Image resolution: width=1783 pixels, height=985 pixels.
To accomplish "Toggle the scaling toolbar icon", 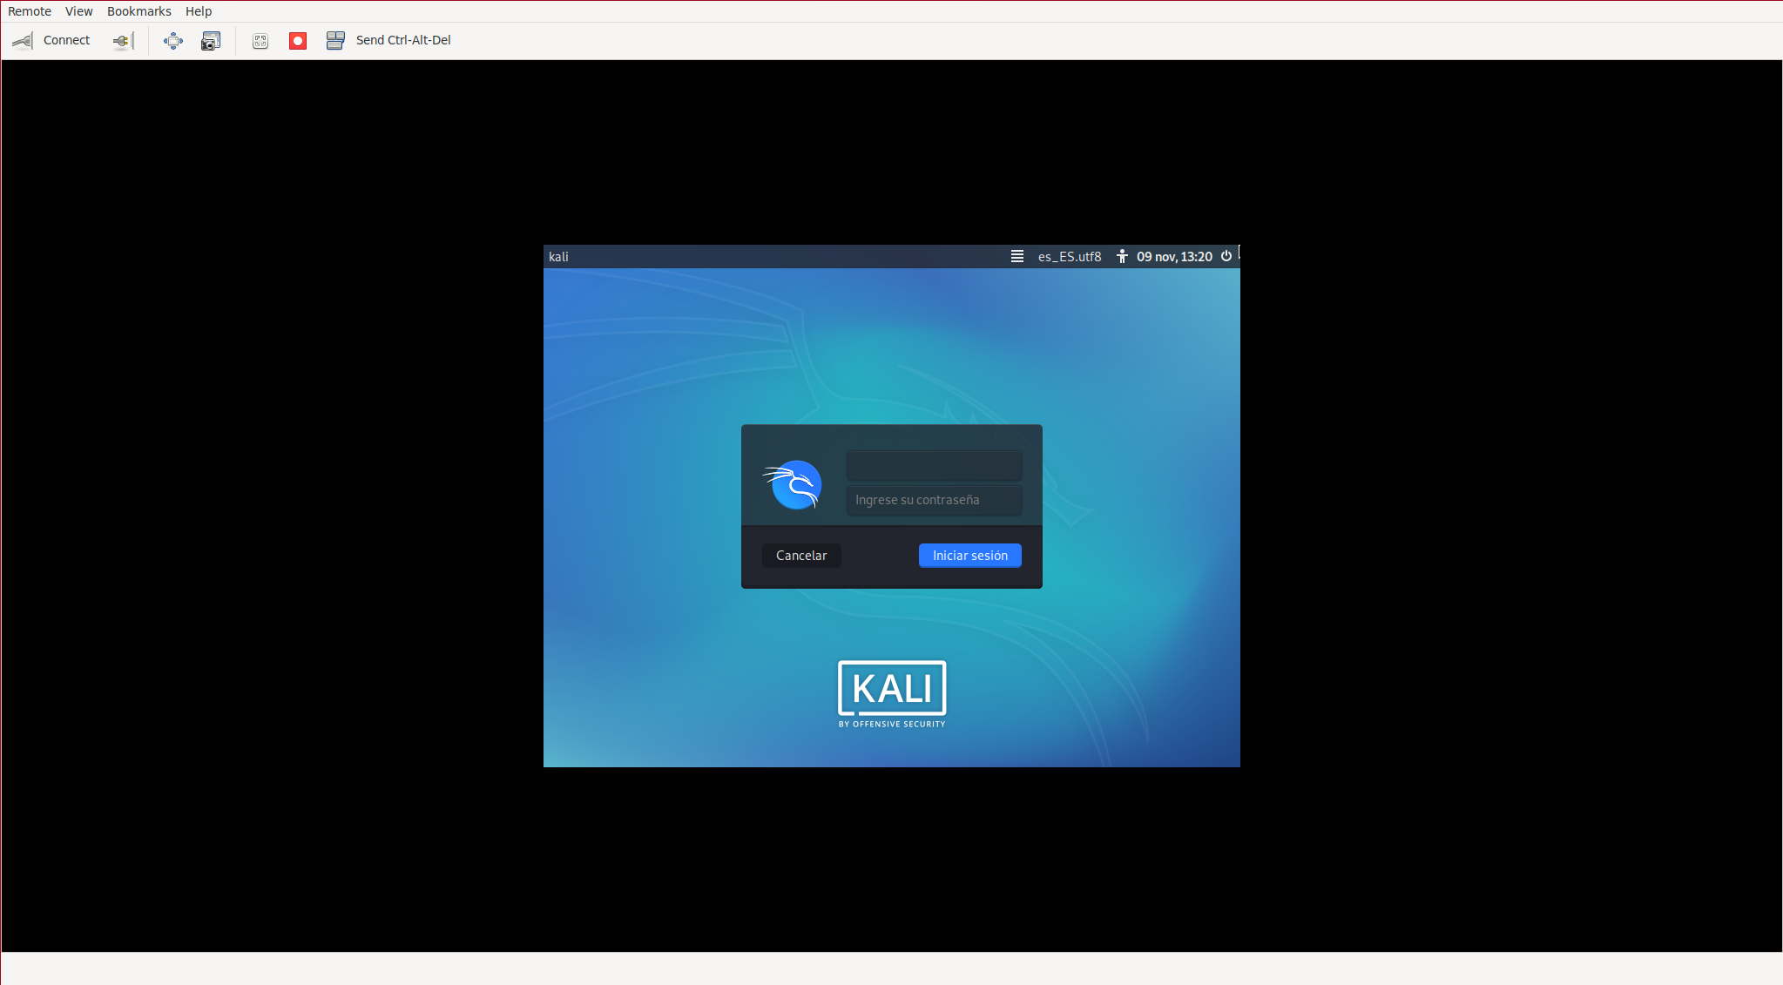I will tap(260, 41).
